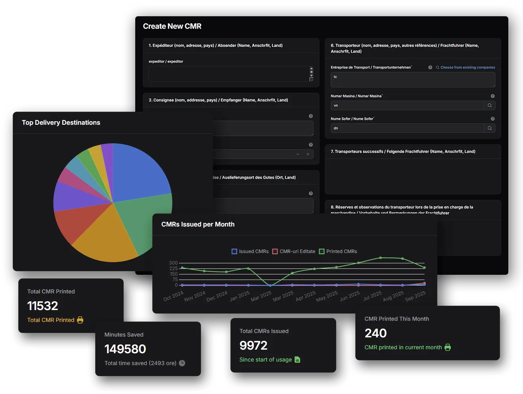The height and width of the screenshot is (394, 523).
Task: Click the Nume Sofer help icon
Action: click(492, 119)
